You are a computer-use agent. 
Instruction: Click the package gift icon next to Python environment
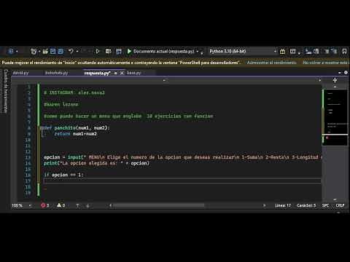282,52
